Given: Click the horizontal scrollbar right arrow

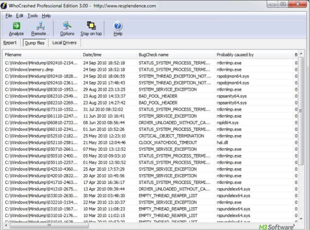Looking at the screenshot, I should [295, 226].
